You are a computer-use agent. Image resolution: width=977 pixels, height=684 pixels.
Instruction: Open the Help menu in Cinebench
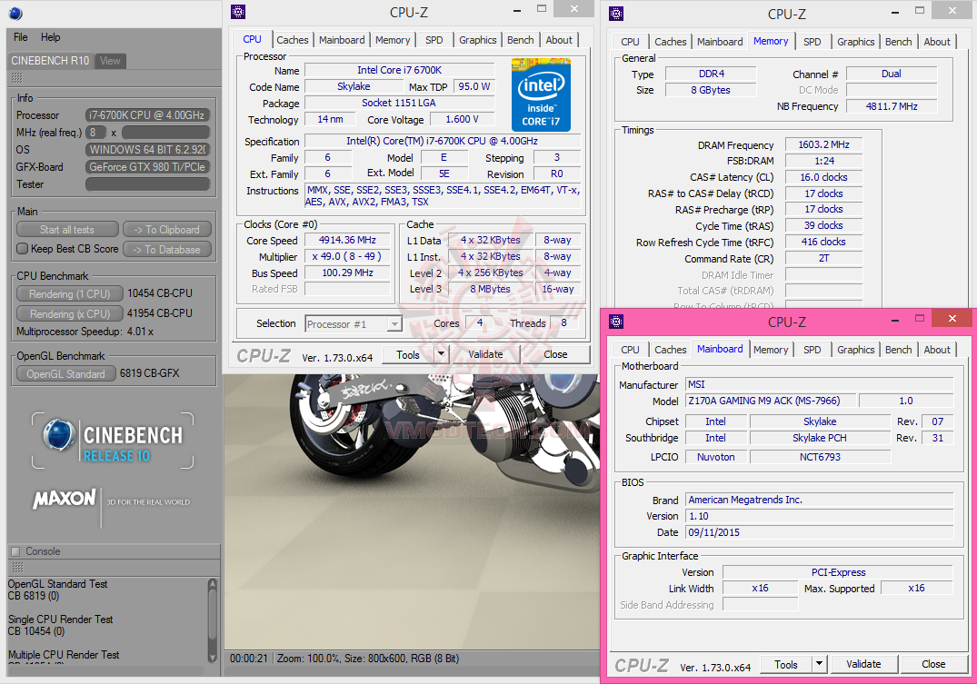click(51, 37)
